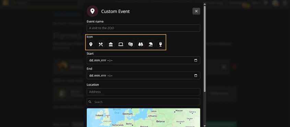Click the scrollbar up arrow
Viewport: 290px width, 127px height.
coord(205,4)
